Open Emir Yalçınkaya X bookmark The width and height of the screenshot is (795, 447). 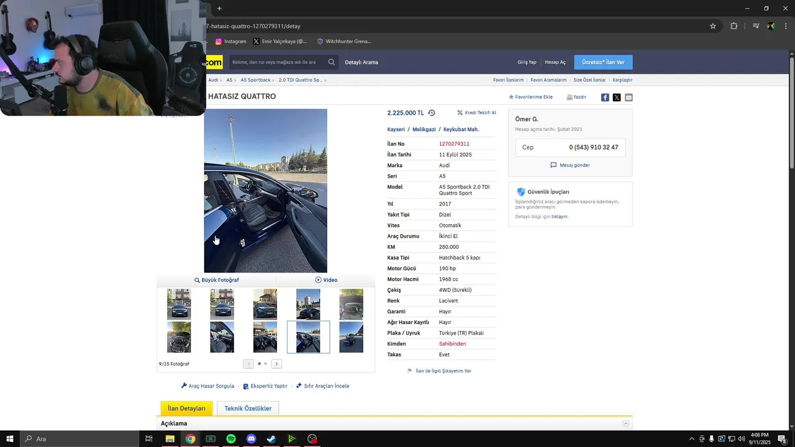[280, 42]
